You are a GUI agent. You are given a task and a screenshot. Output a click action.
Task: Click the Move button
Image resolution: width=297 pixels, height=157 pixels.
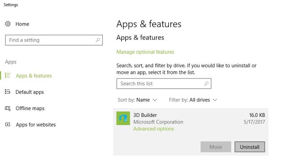pos(216,147)
